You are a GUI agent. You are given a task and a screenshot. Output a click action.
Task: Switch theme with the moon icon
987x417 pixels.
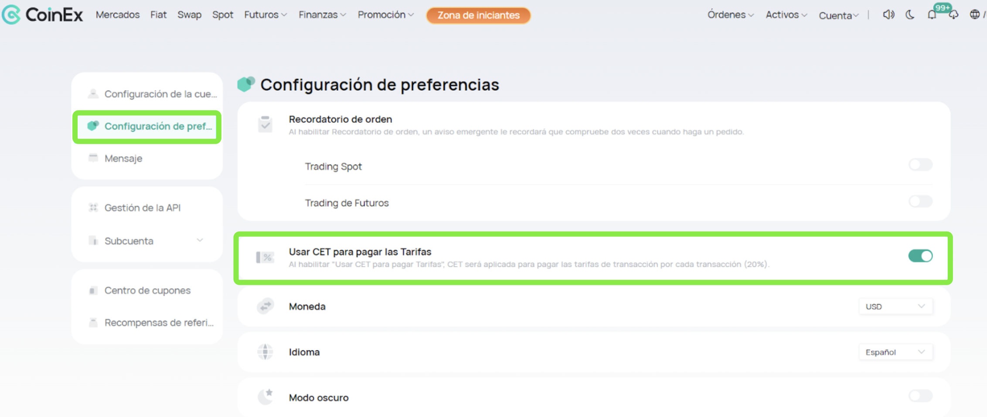[x=910, y=15]
